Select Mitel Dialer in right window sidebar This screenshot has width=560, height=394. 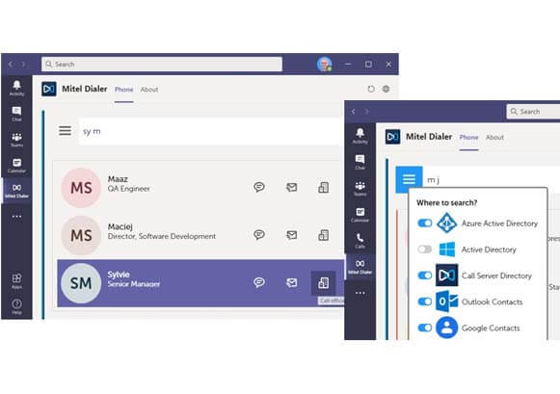[x=360, y=267]
